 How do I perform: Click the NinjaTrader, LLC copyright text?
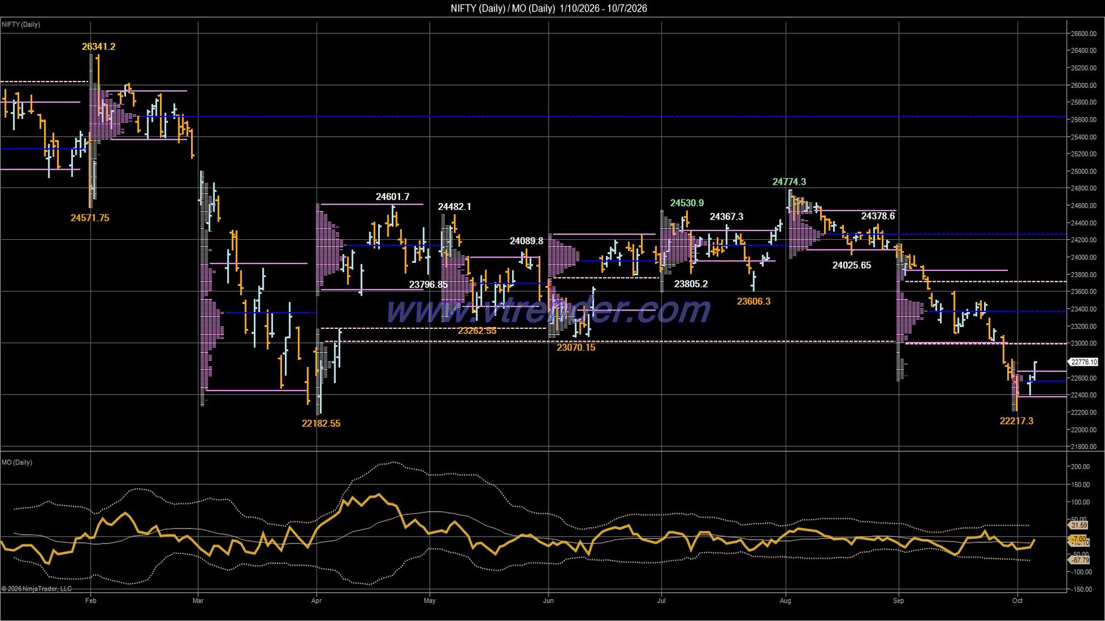click(37, 589)
